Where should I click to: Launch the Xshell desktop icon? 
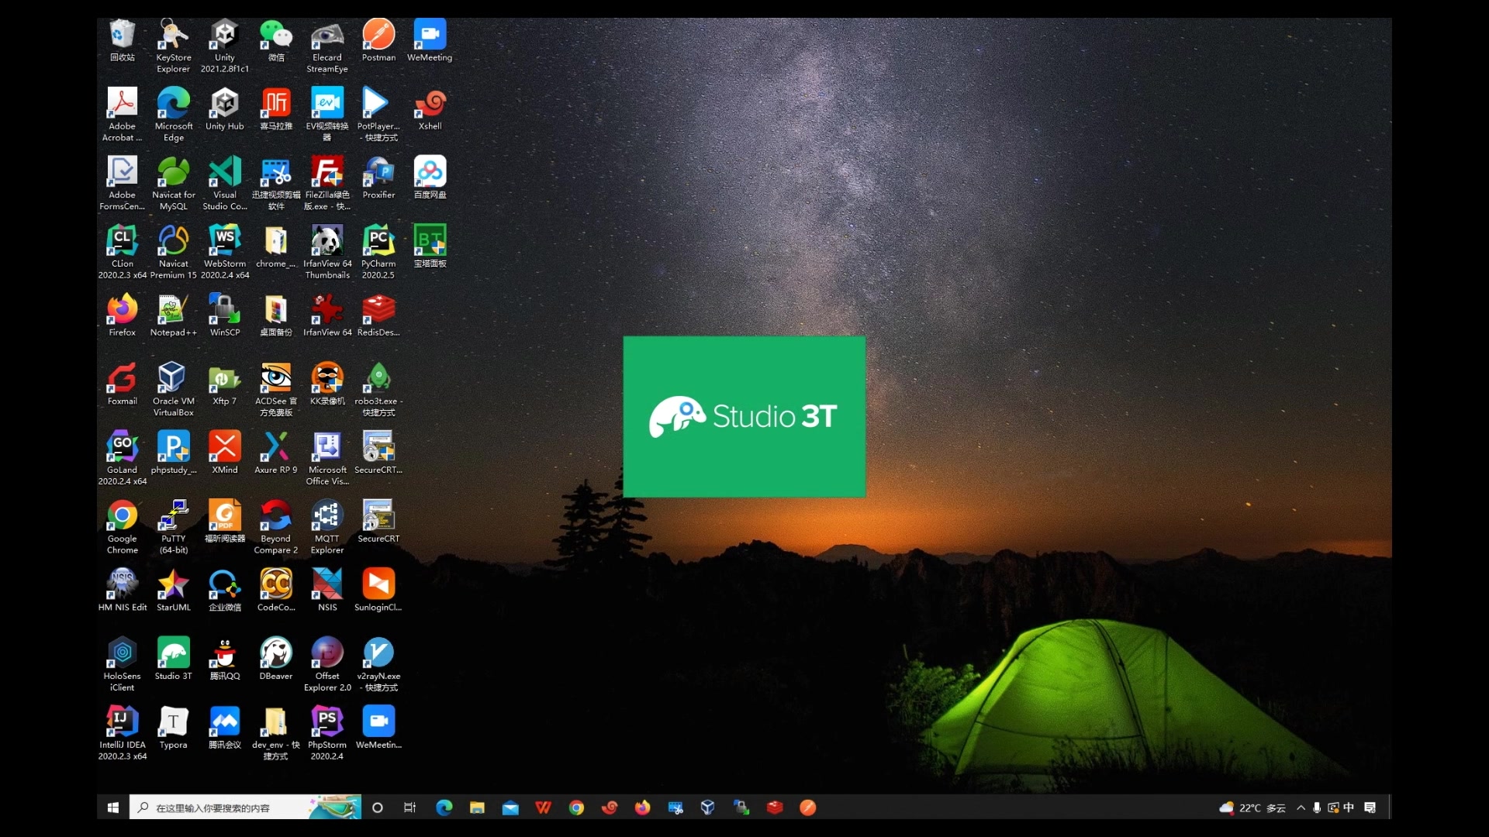click(430, 104)
